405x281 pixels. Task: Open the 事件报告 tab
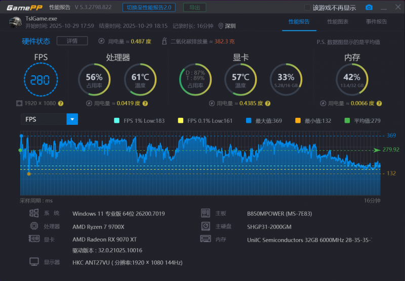[376, 22]
